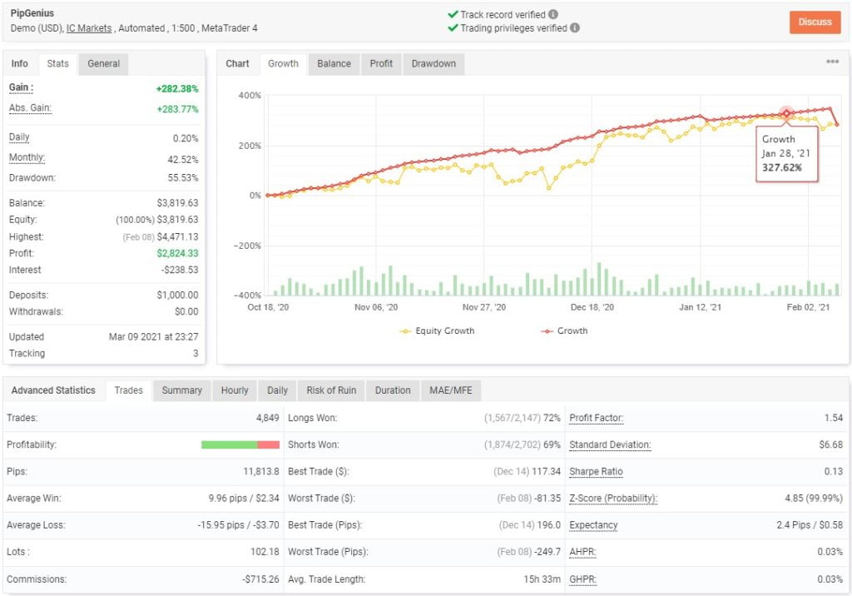Click the Jan 28 growth data point marker
The width and height of the screenshot is (852, 596).
pyautogui.click(x=786, y=113)
